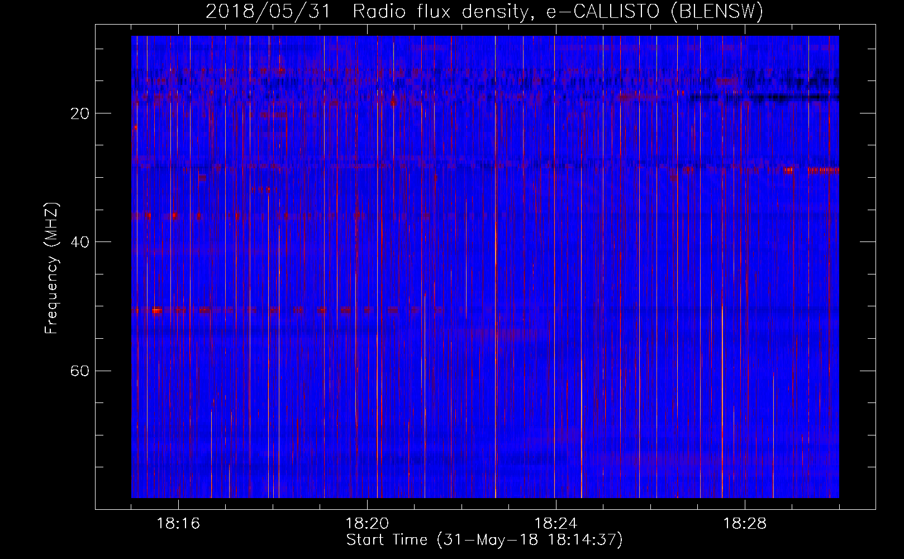The height and width of the screenshot is (559, 904).
Task: Click the time axis label 18:28
Action: click(745, 524)
